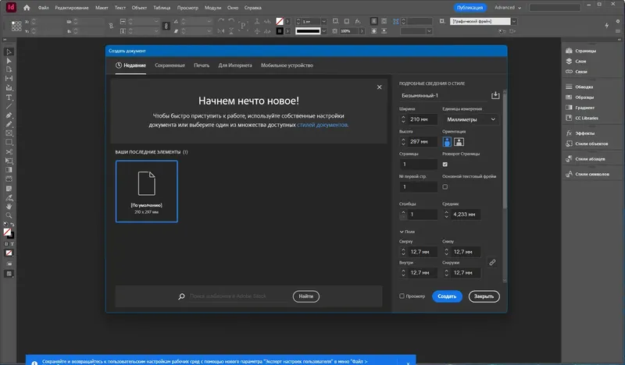Click the fill color swatch in left toolbar
The width and height of the screenshot is (625, 365).
pyautogui.click(x=8, y=232)
